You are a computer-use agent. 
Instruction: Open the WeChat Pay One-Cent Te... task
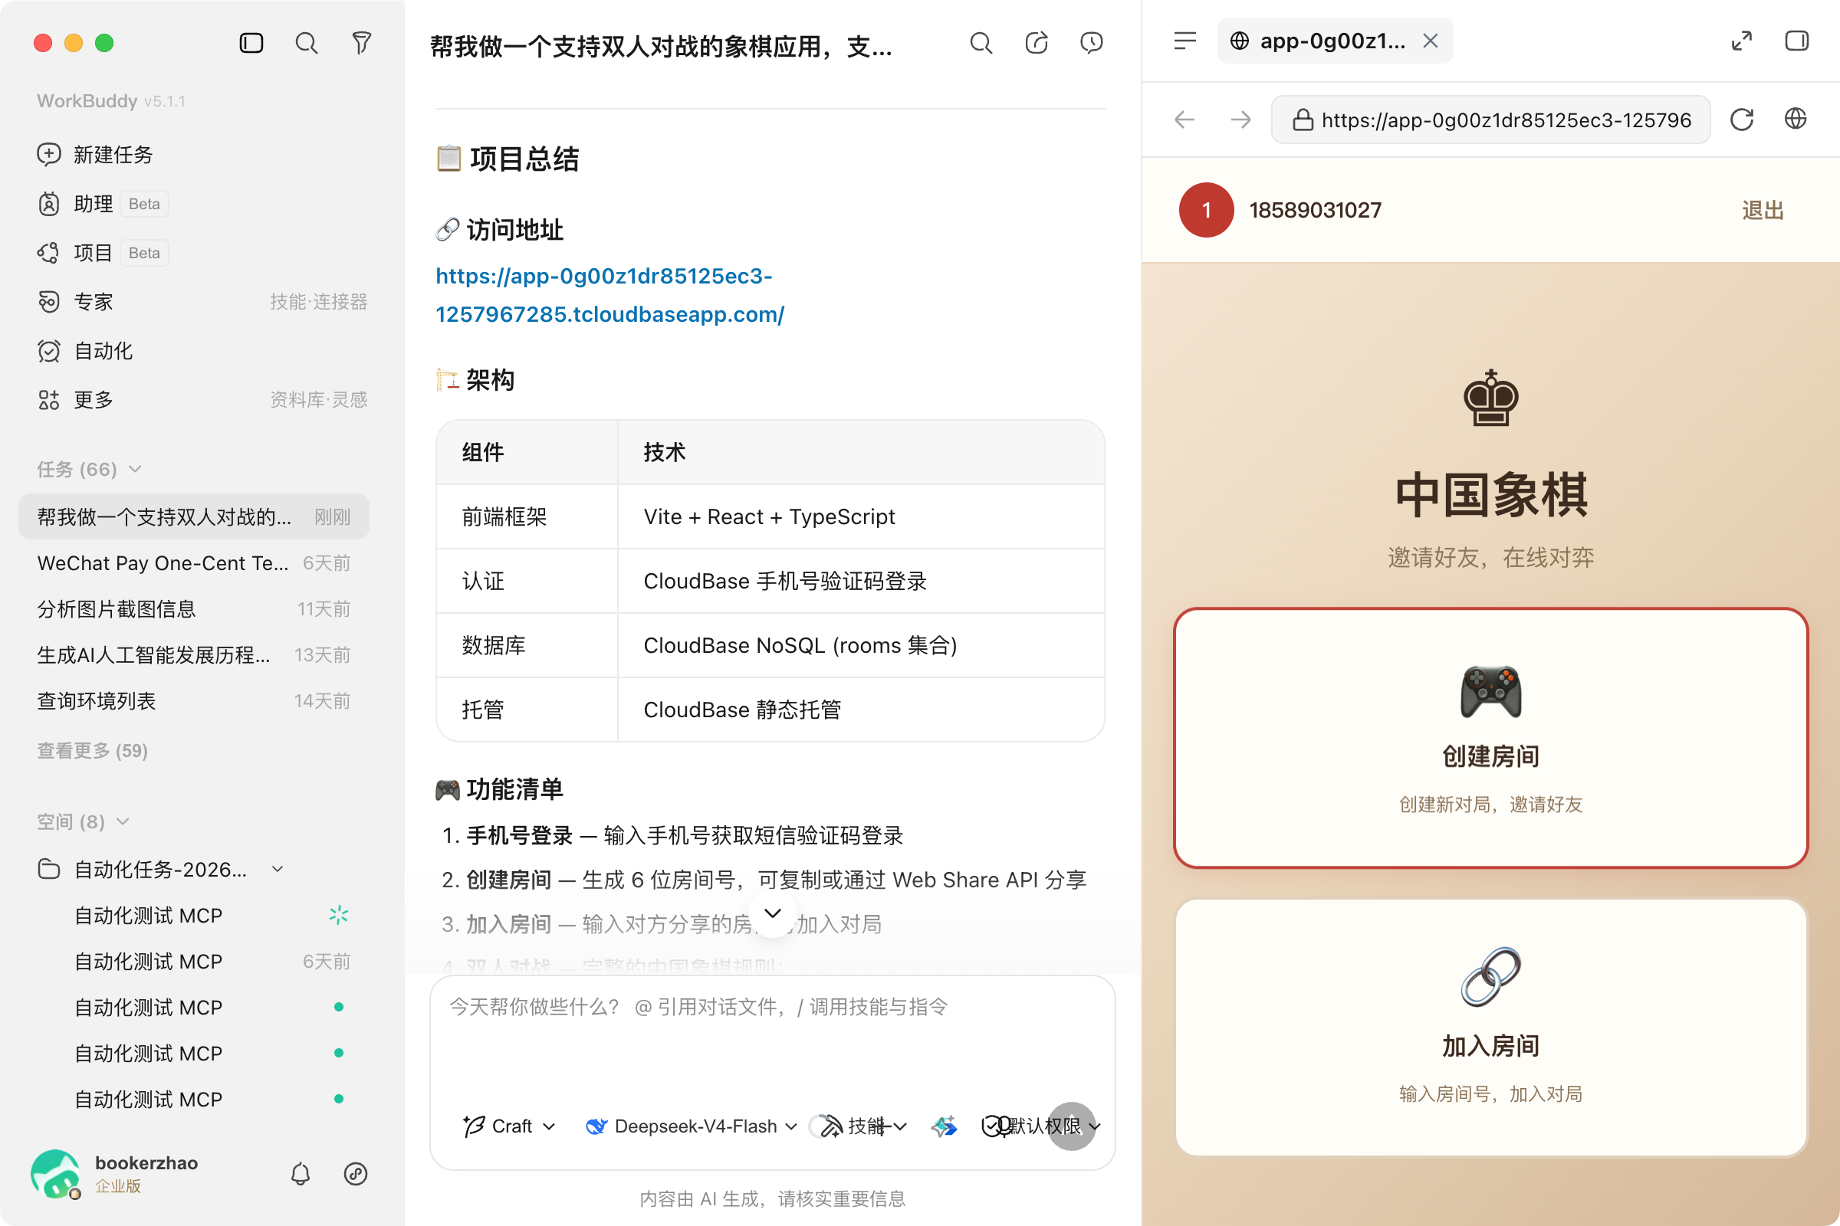point(193,563)
